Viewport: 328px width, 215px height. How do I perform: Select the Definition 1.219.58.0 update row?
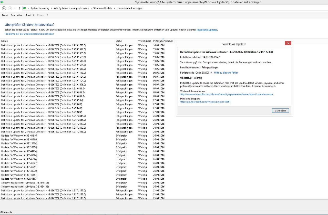click(x=83, y=100)
